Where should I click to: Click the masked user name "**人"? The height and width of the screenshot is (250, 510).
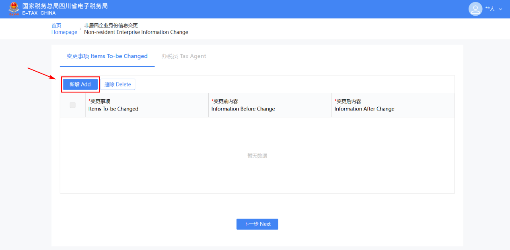[x=490, y=9]
